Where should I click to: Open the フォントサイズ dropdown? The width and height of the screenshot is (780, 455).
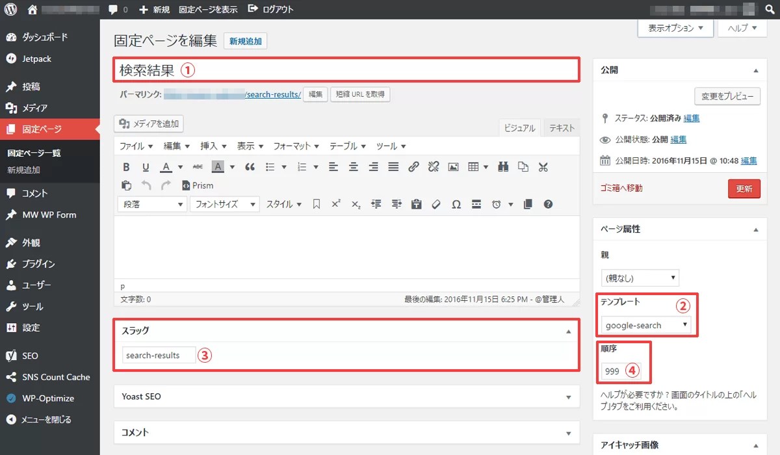point(225,204)
